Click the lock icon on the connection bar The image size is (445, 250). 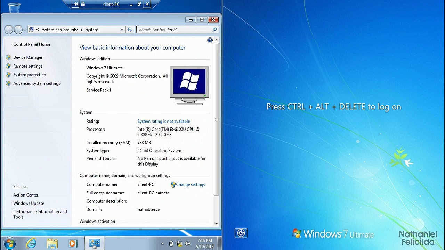pos(83,4)
